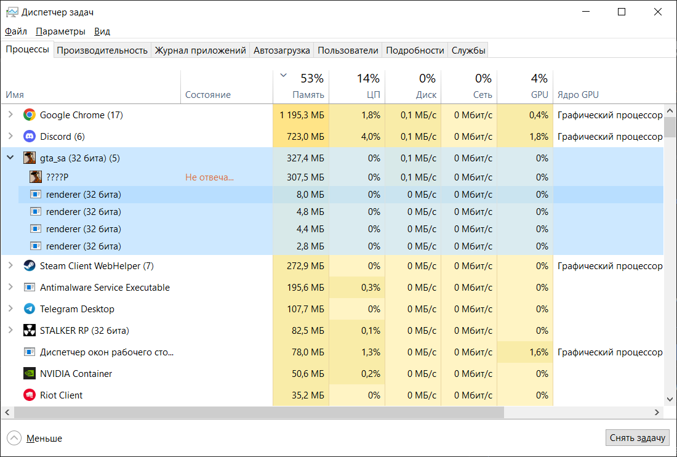Click the Диспетчер окон рабочего стола icon
This screenshot has width=677, height=457.
pyautogui.click(x=30, y=352)
